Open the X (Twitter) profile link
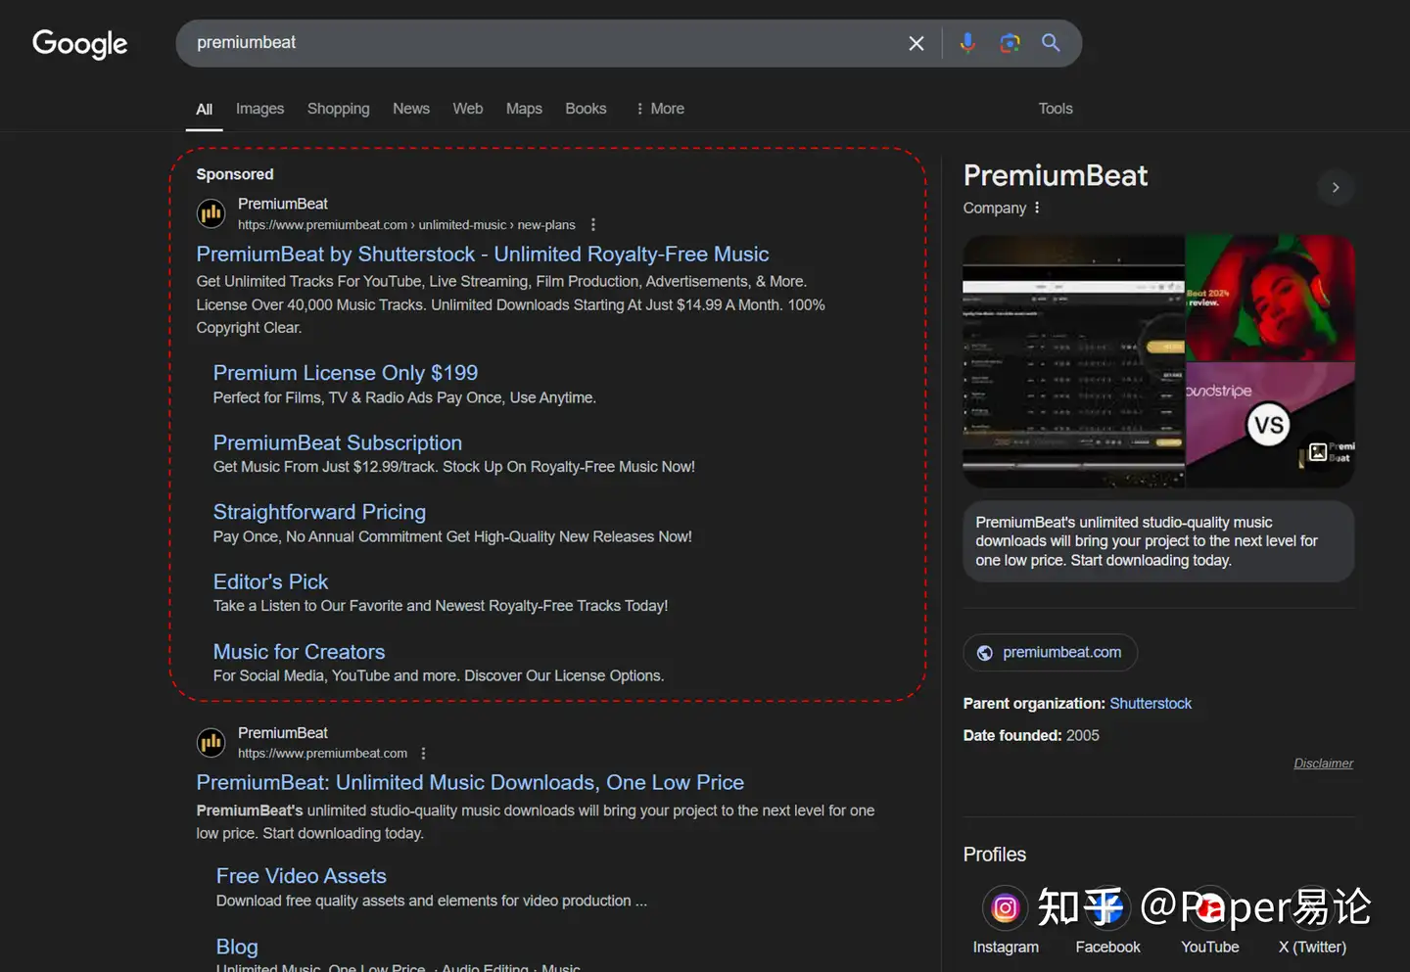The width and height of the screenshot is (1410, 972). click(1312, 918)
